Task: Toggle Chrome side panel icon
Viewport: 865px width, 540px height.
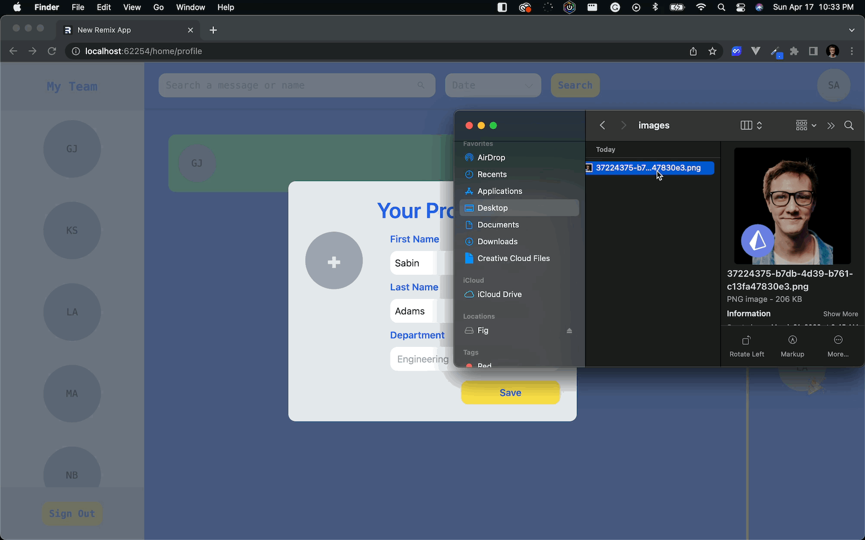Action: click(x=813, y=51)
